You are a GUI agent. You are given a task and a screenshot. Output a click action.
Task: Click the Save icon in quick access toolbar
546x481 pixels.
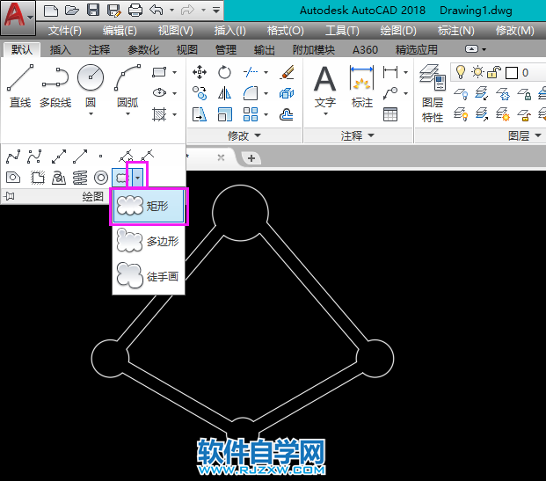pyautogui.click(x=93, y=11)
